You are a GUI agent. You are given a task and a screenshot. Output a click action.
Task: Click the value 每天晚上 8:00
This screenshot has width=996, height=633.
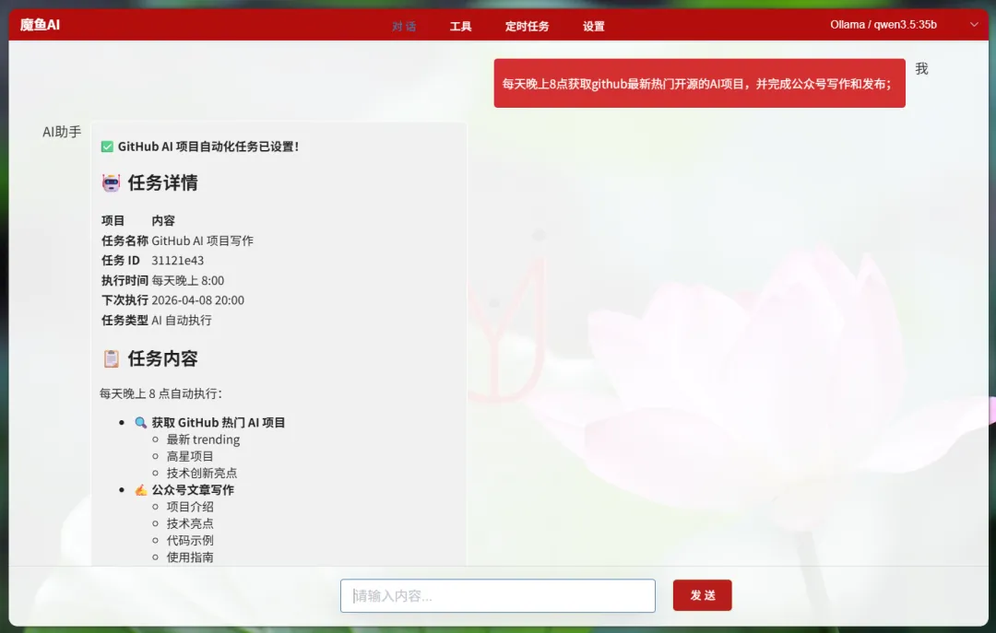pos(187,281)
